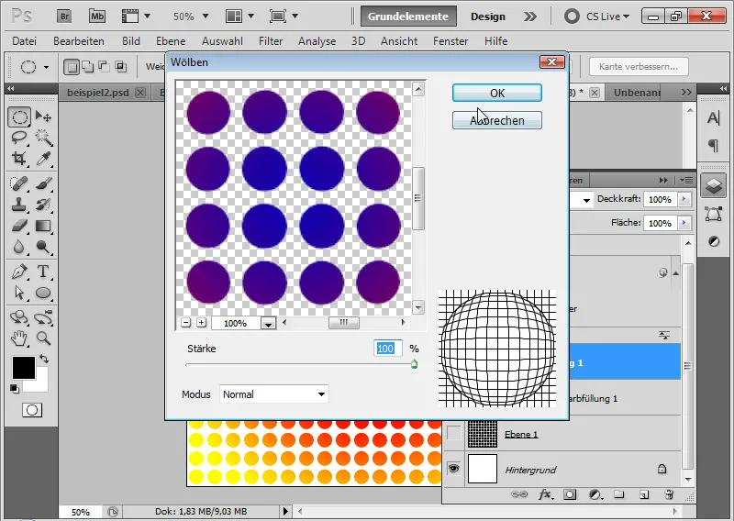Select the Eyedropper tool

tap(43, 159)
